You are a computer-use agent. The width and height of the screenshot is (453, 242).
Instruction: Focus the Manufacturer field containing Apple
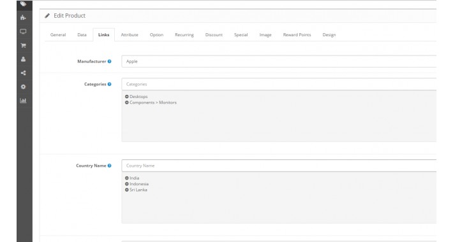click(x=279, y=61)
